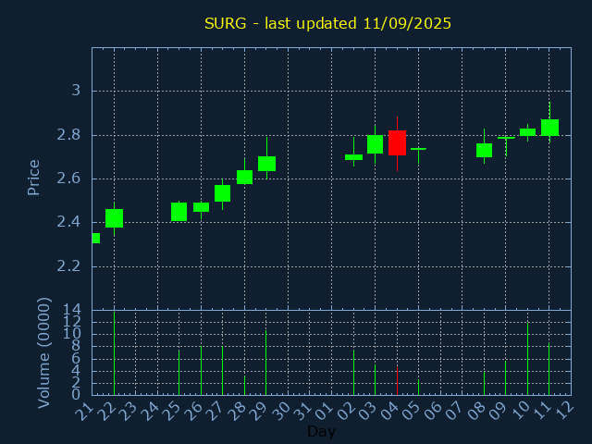Click the day axis label "22"

click(105, 410)
